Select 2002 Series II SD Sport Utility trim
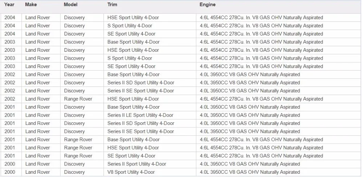 point(140,83)
